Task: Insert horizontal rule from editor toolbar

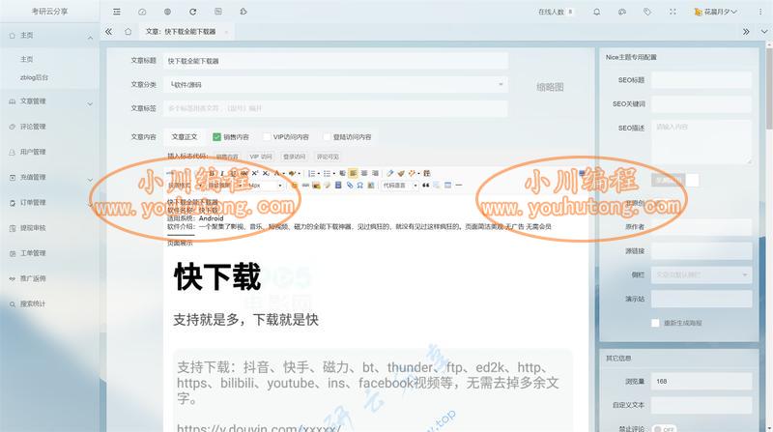Action: [458, 186]
